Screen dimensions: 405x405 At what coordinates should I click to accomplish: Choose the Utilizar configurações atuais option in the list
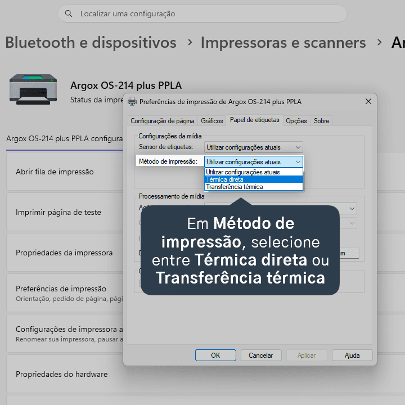point(253,172)
